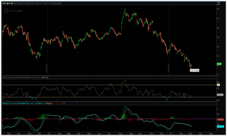Click the May label at the far right of the time axis
This screenshot has height=136, width=227.
click(x=211, y=134)
